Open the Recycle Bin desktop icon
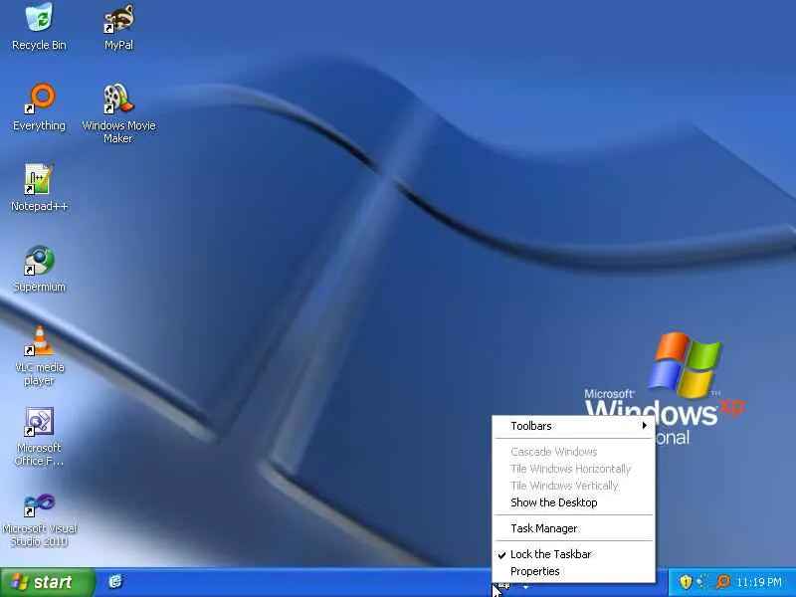Viewport: 796px width, 597px height. (x=39, y=27)
